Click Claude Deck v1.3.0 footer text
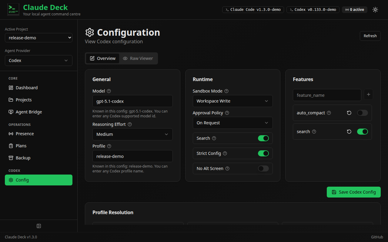This screenshot has width=388, height=242. coord(21,237)
